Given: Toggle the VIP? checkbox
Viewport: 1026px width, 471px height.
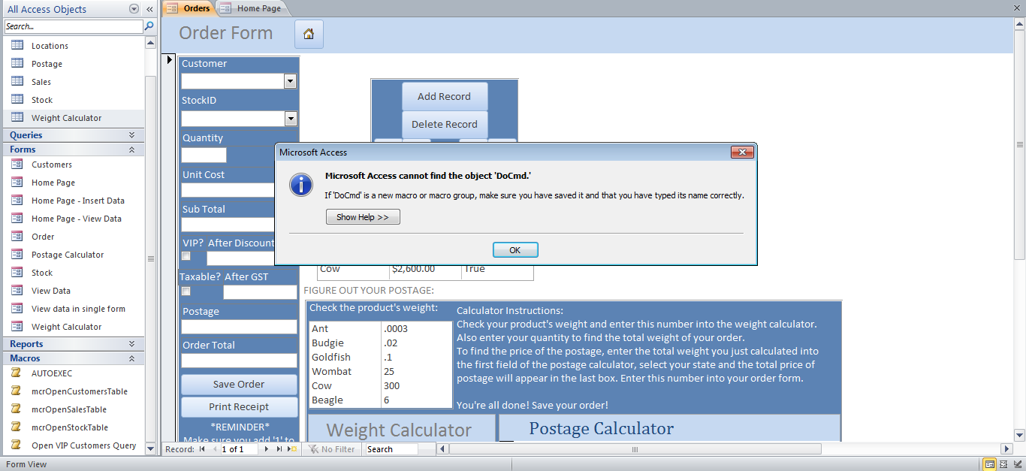Looking at the screenshot, I should (x=186, y=256).
